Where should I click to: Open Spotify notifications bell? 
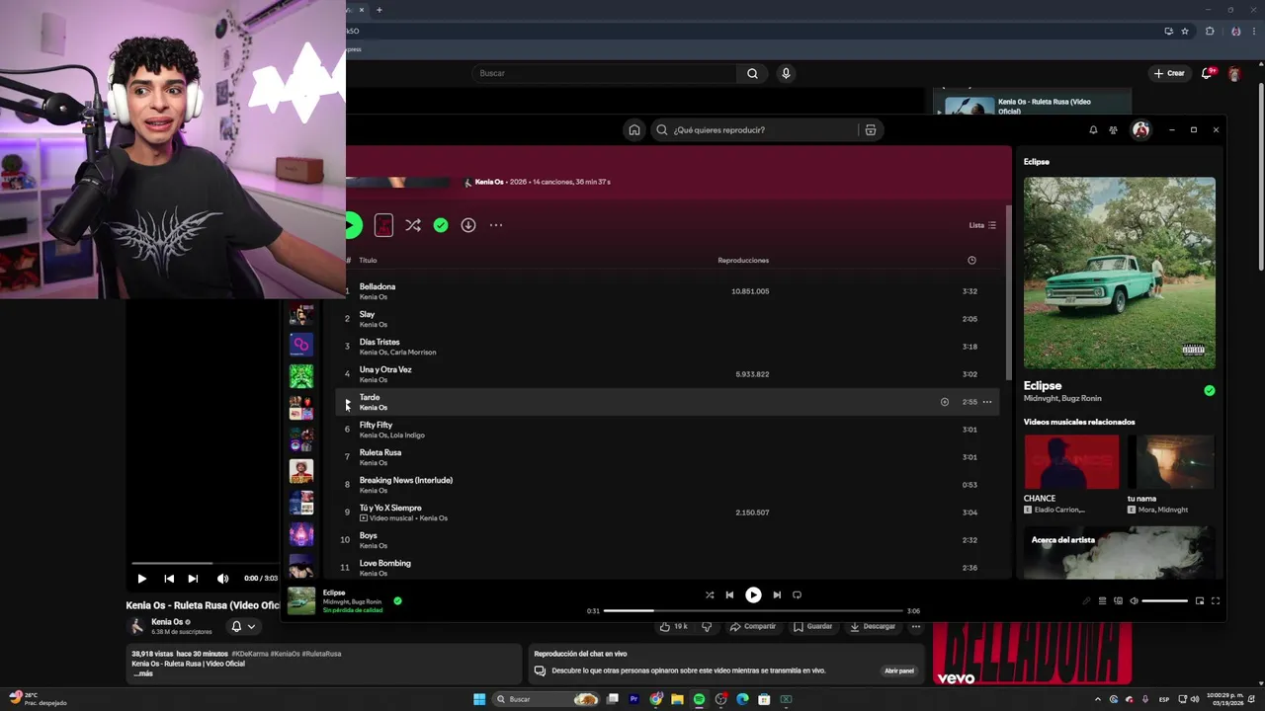(1093, 130)
